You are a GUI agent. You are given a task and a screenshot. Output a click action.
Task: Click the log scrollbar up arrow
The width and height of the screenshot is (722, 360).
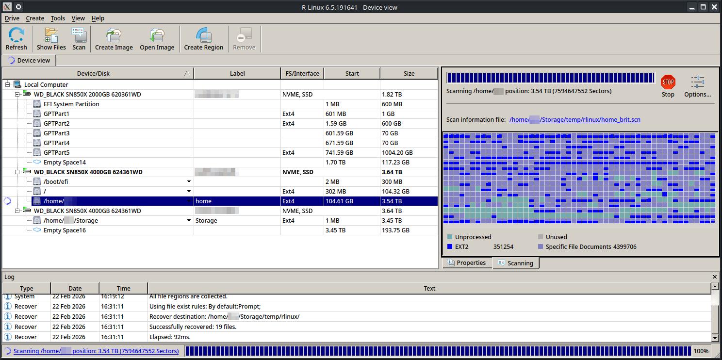pos(714,287)
